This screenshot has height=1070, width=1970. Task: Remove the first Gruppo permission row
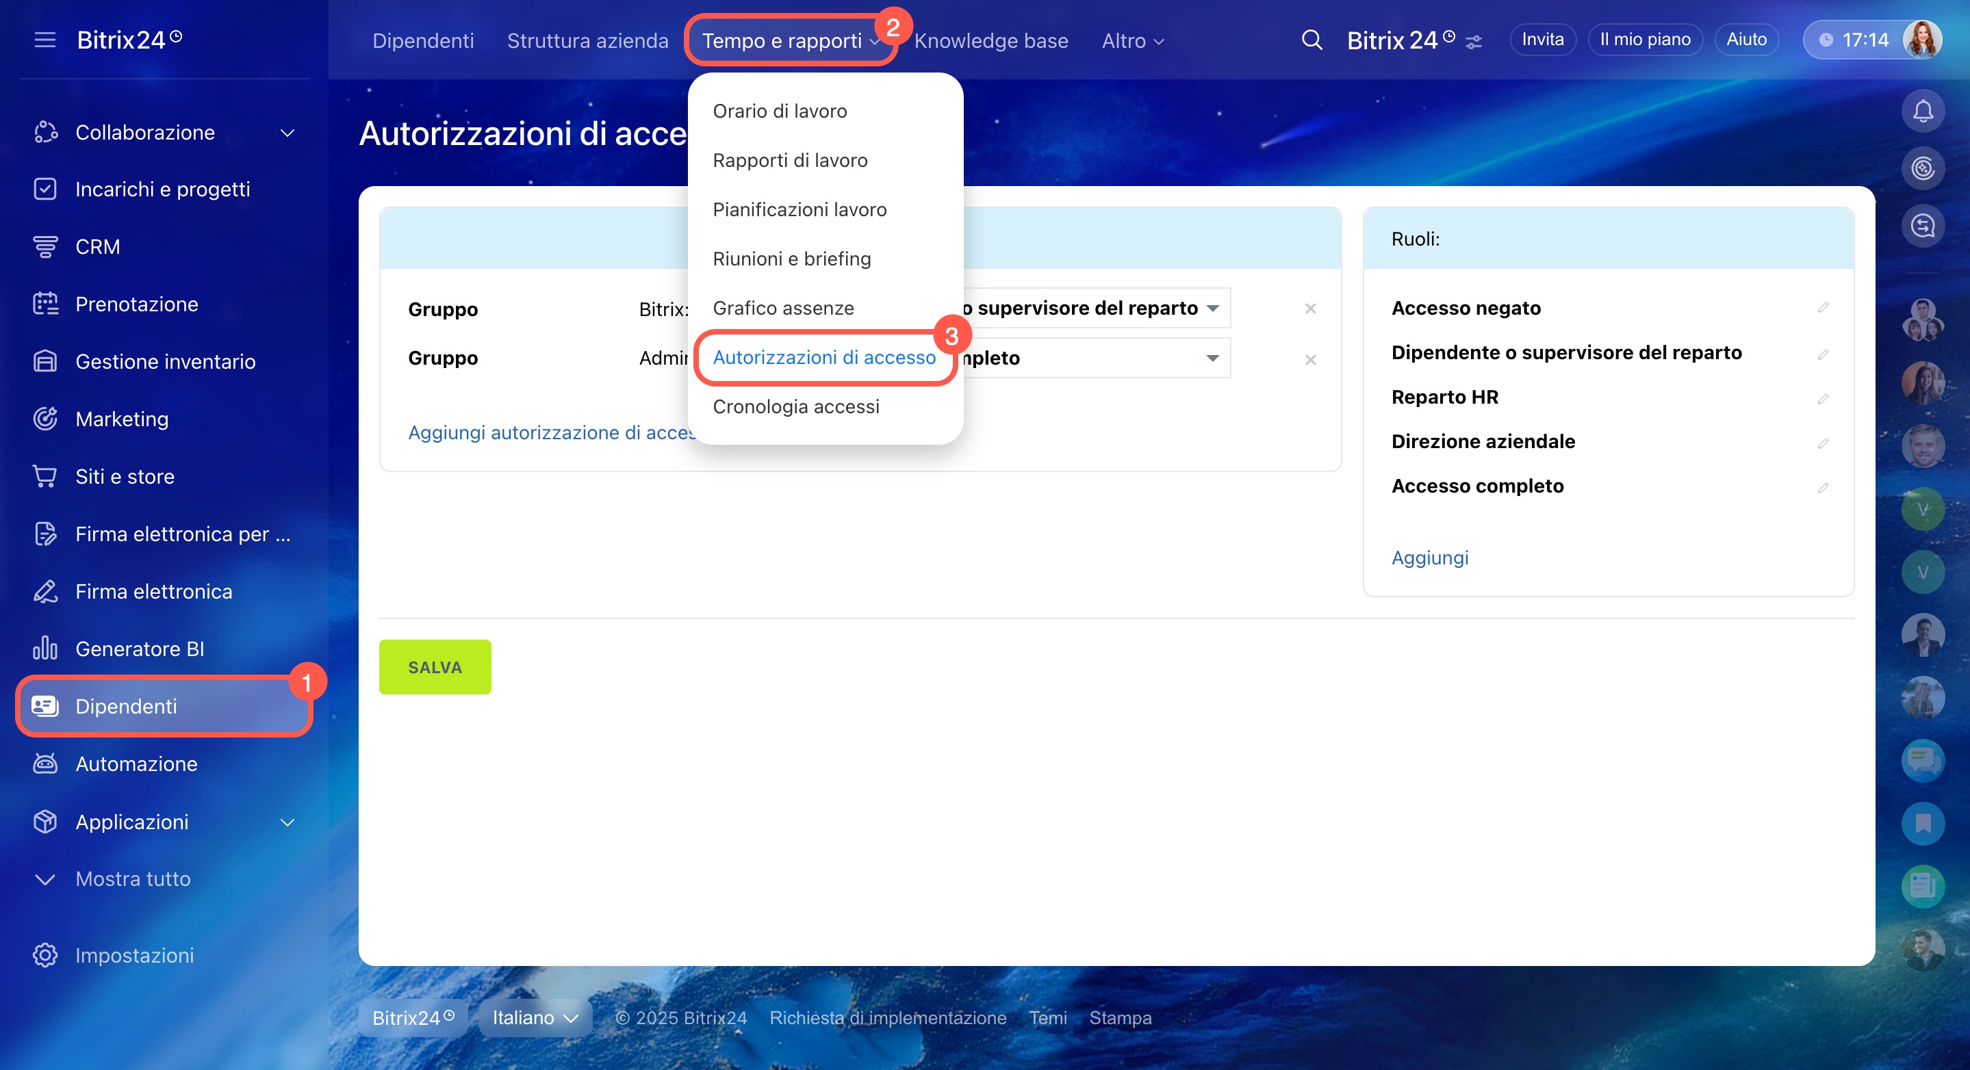pos(1310,309)
